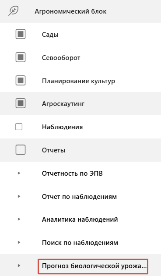Enable the Наблюдения checkbox
This screenshot has width=161, height=276.
(x=19, y=127)
